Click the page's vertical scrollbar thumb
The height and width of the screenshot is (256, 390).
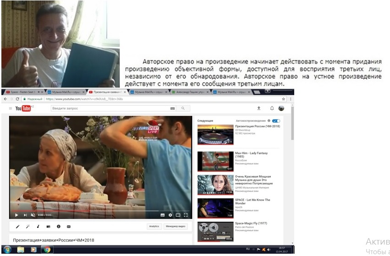(x=292, y=123)
